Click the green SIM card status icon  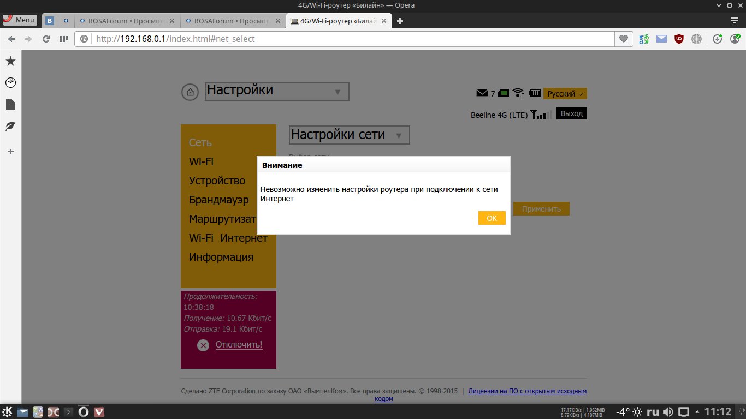click(504, 93)
